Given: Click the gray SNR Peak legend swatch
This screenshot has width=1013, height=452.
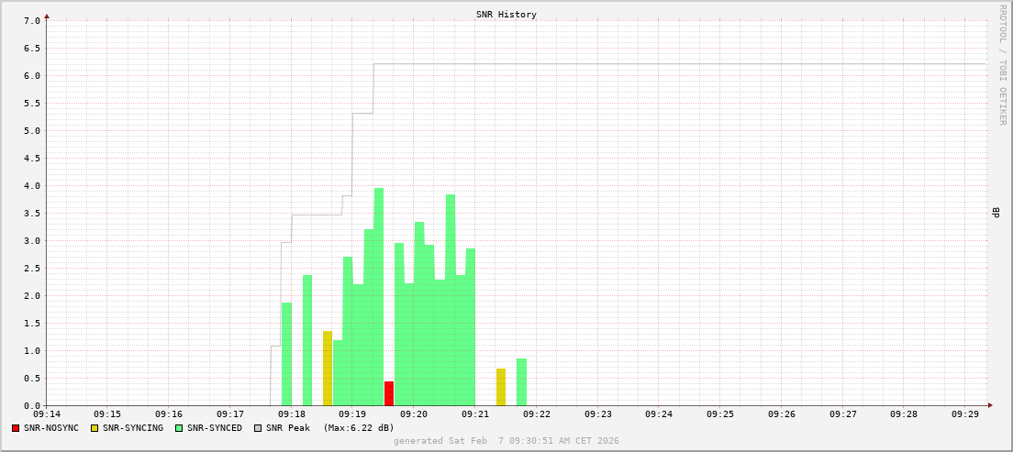Looking at the screenshot, I should (258, 428).
